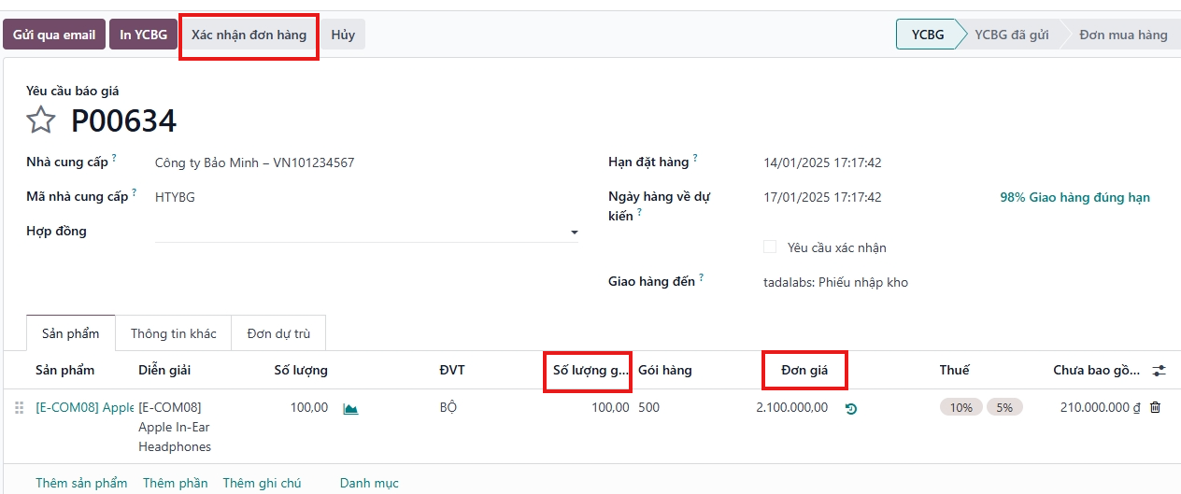The width and height of the screenshot is (1181, 494).
Task: Click the help mark beside Mã nhà cung cấp
Action: [135, 193]
